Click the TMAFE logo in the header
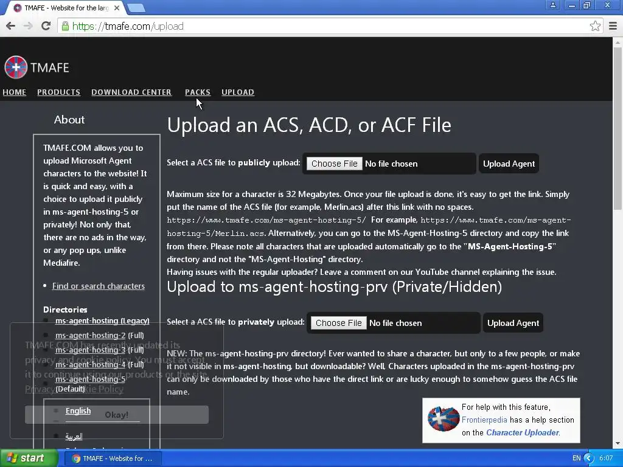623x467 pixels. 37,67
